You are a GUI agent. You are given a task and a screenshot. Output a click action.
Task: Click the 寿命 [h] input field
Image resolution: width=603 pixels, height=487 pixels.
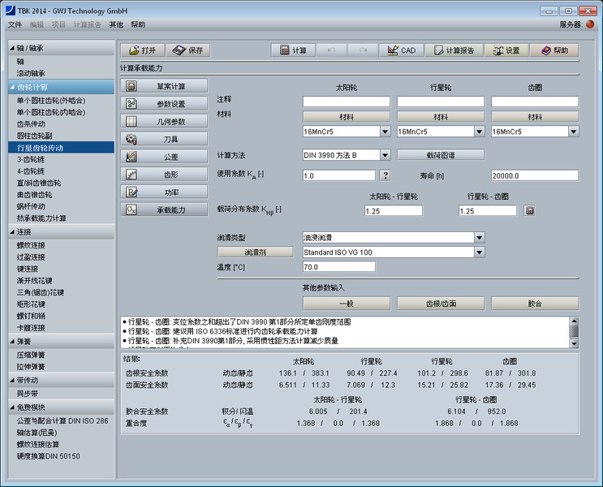[534, 175]
